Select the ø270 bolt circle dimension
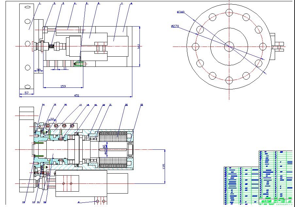 coord(175,26)
